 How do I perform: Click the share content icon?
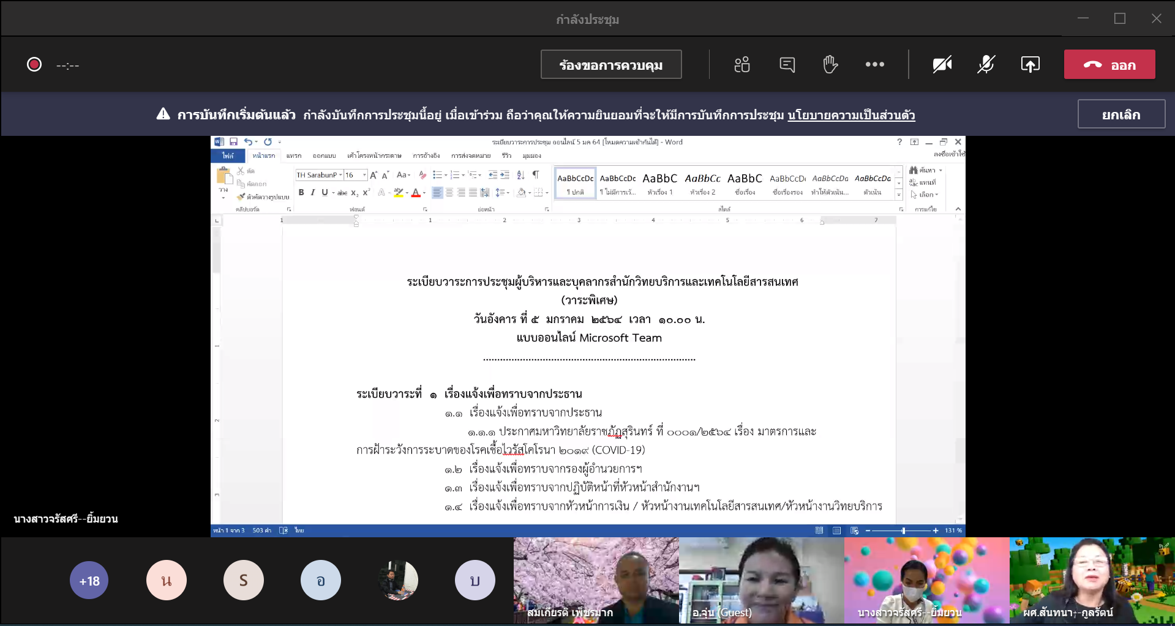click(x=1030, y=64)
